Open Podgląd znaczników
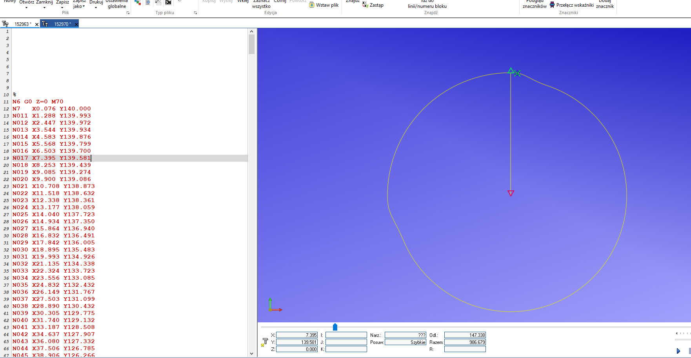 [535, 4]
